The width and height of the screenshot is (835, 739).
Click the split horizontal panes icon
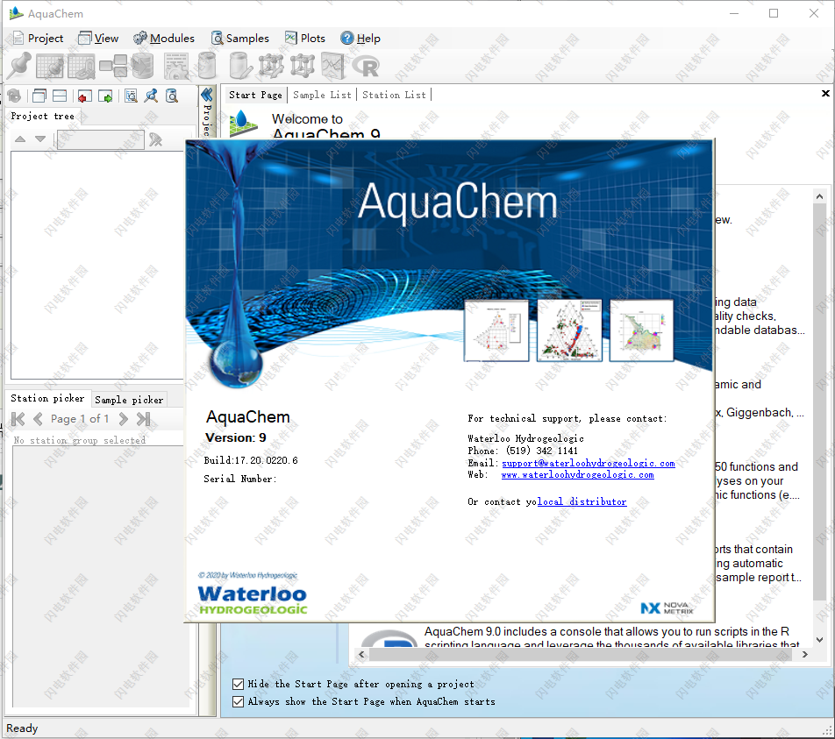[x=60, y=96]
